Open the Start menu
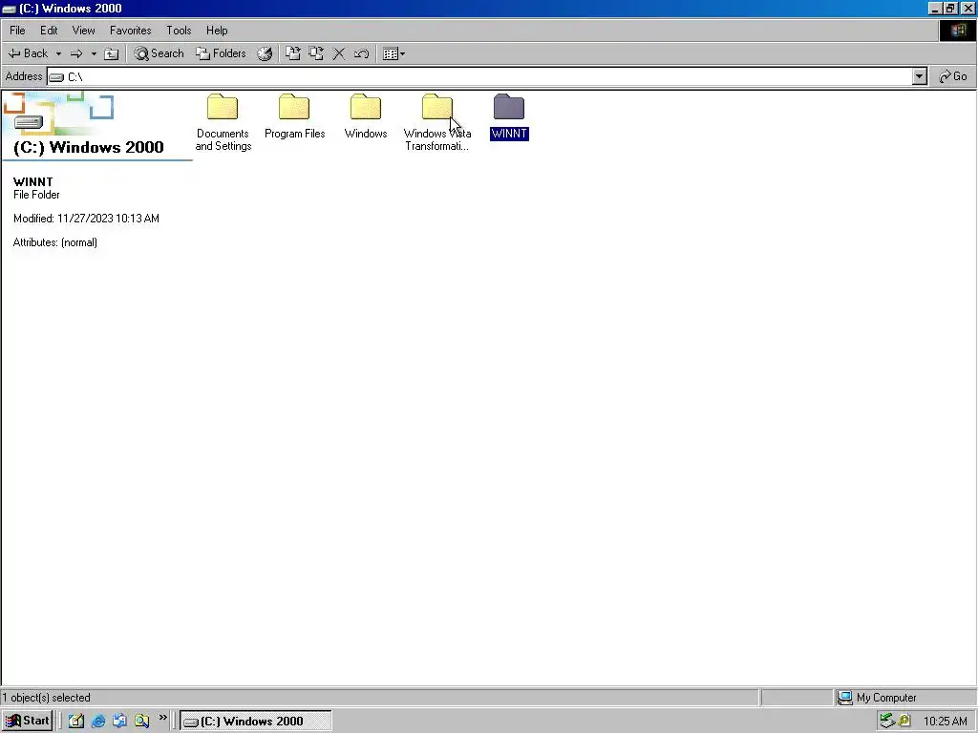This screenshot has width=978, height=733. (x=27, y=722)
